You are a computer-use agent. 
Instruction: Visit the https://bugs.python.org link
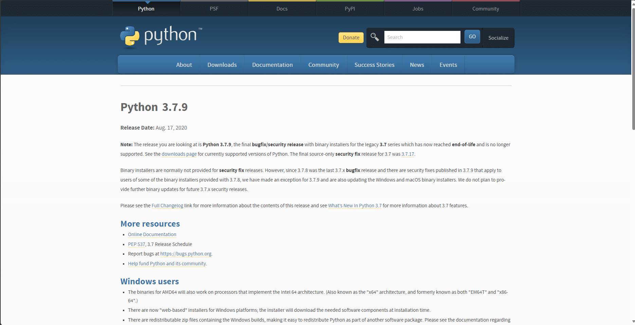[x=186, y=254]
